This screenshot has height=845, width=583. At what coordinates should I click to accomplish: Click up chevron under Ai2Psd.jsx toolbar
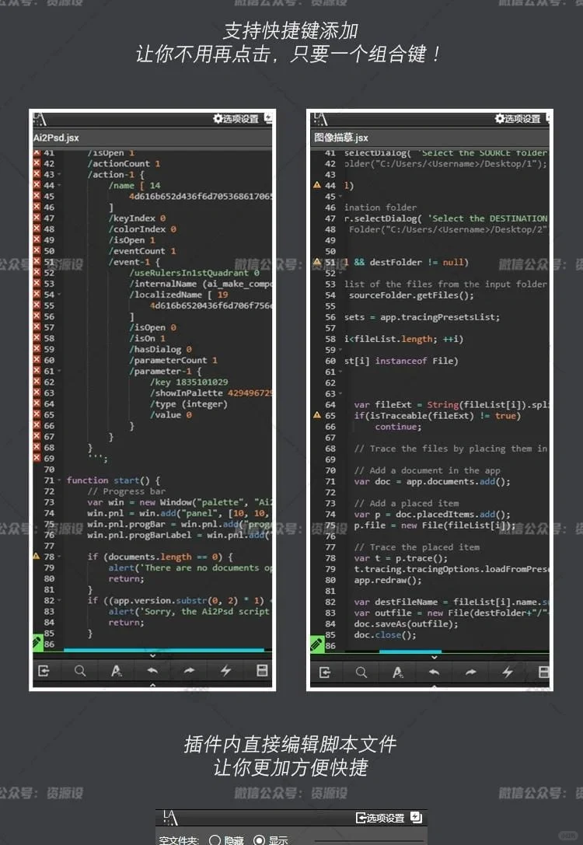coord(152,685)
